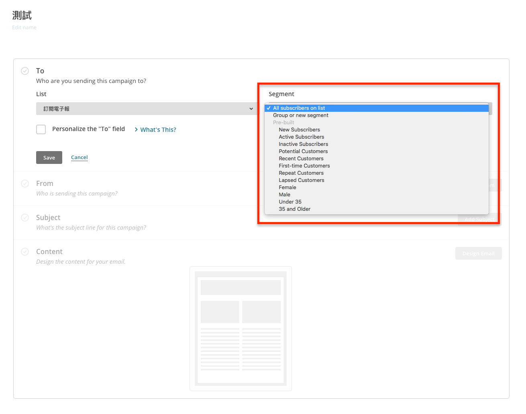Click the Content section checkmark icon
The width and height of the screenshot is (526, 414).
[x=25, y=252]
